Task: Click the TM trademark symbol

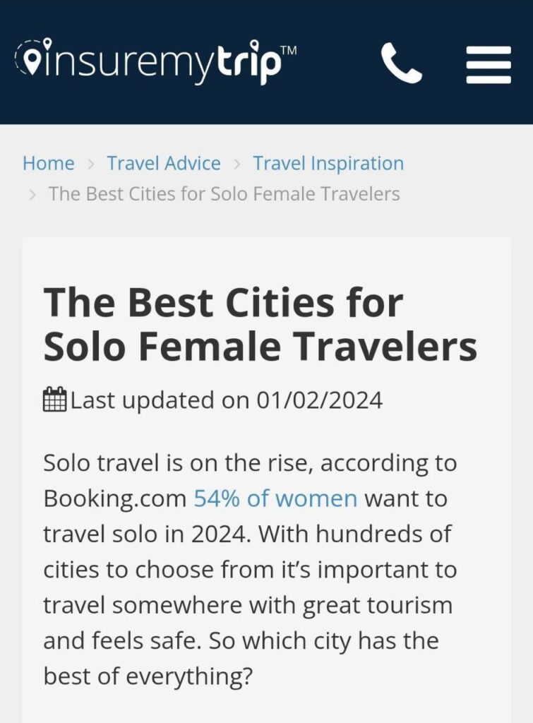Action: coord(289,50)
